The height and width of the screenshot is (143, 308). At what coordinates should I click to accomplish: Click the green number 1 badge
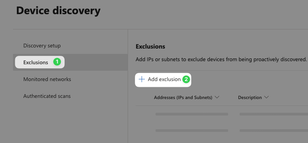tap(57, 62)
